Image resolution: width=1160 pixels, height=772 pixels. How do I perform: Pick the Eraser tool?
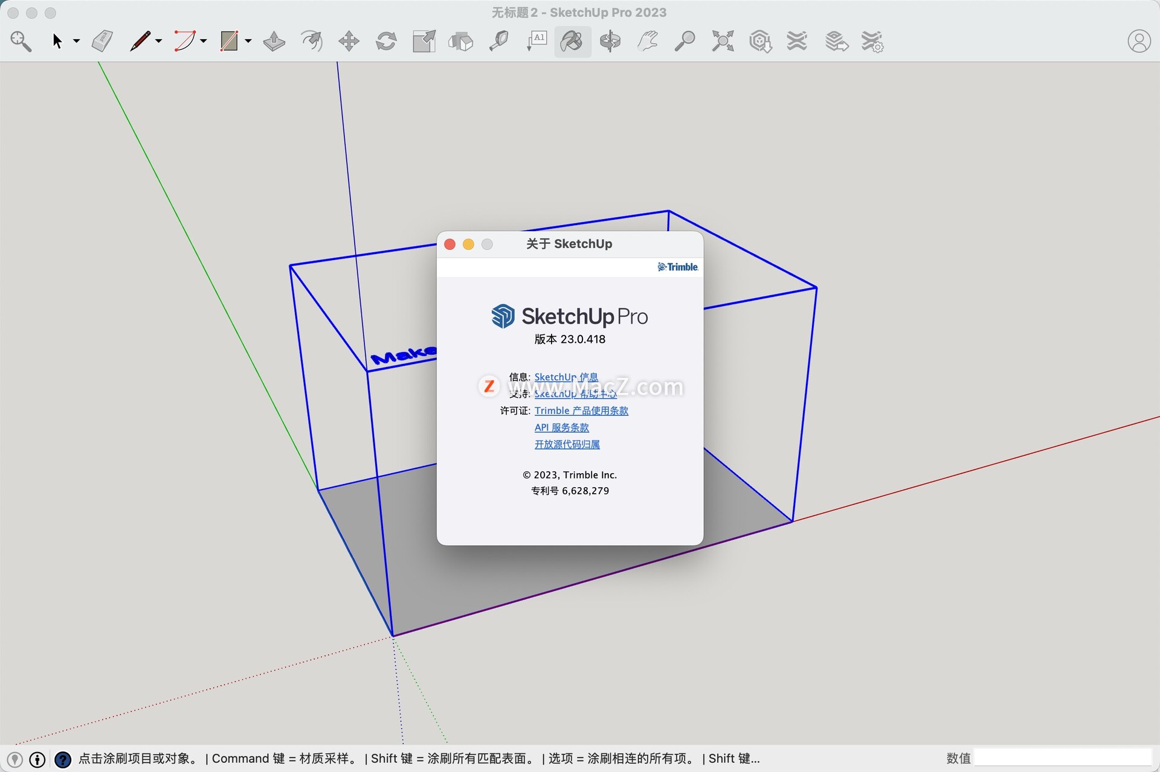point(103,41)
